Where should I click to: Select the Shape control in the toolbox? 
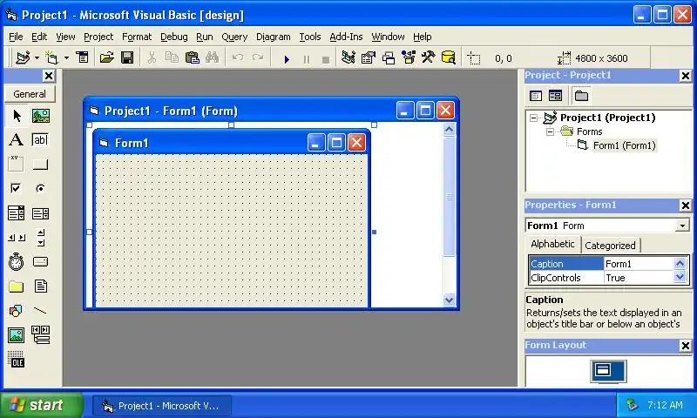(16, 311)
